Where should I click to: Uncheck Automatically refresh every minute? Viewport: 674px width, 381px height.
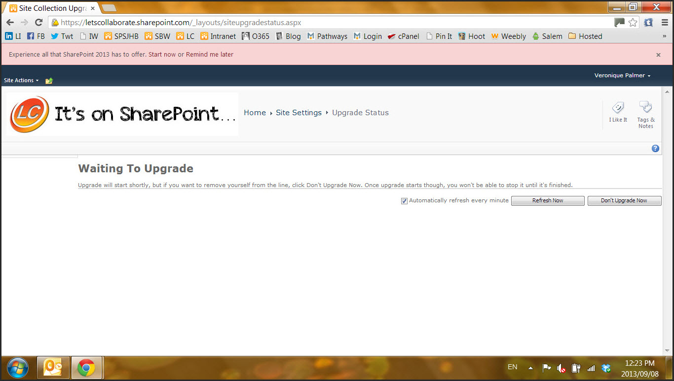click(405, 201)
